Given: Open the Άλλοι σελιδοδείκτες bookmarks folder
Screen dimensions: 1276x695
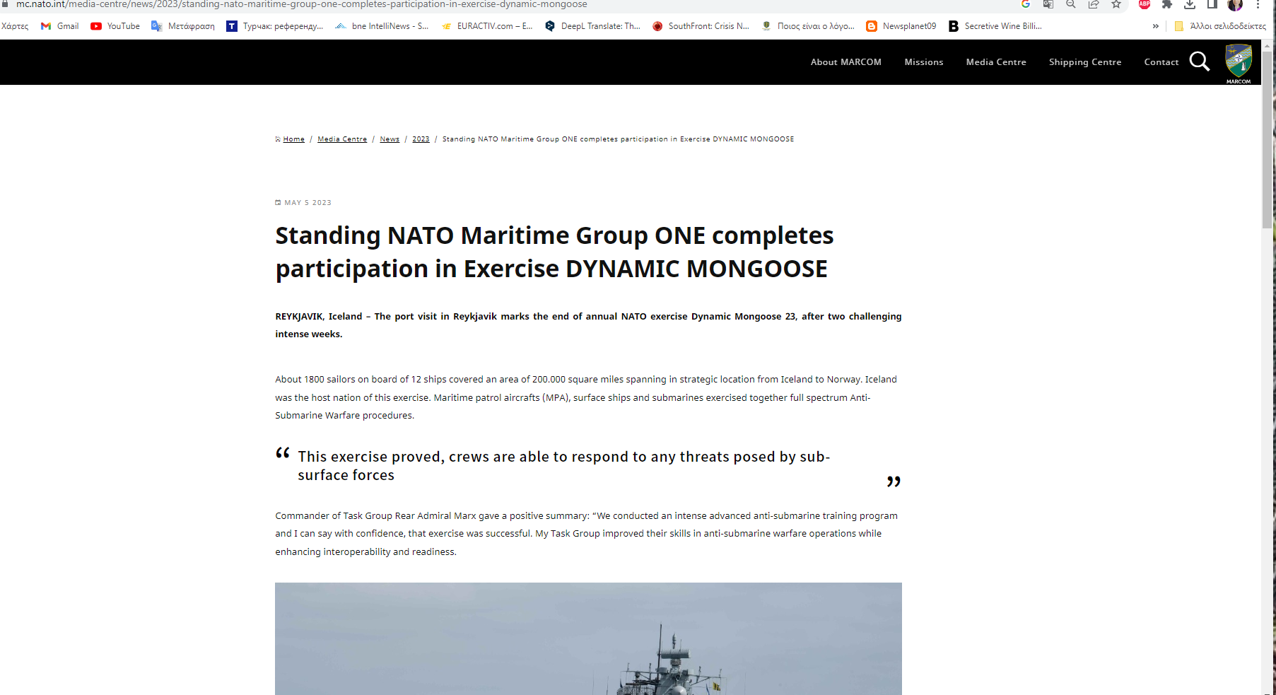Looking at the screenshot, I should pos(1220,26).
